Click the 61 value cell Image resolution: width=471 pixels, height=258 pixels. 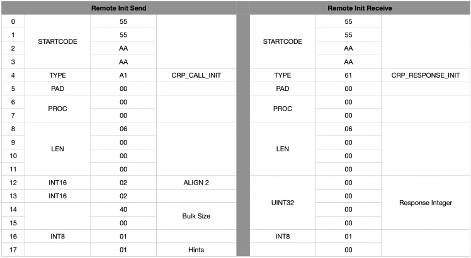[348, 75]
